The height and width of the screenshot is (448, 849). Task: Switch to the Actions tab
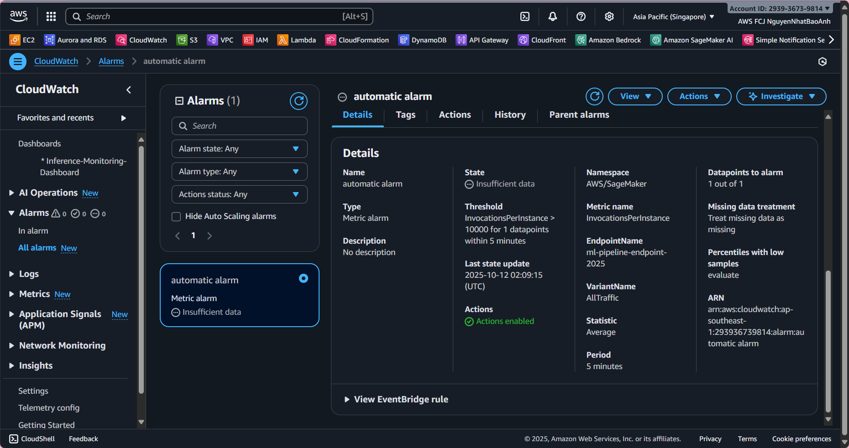[x=455, y=115]
